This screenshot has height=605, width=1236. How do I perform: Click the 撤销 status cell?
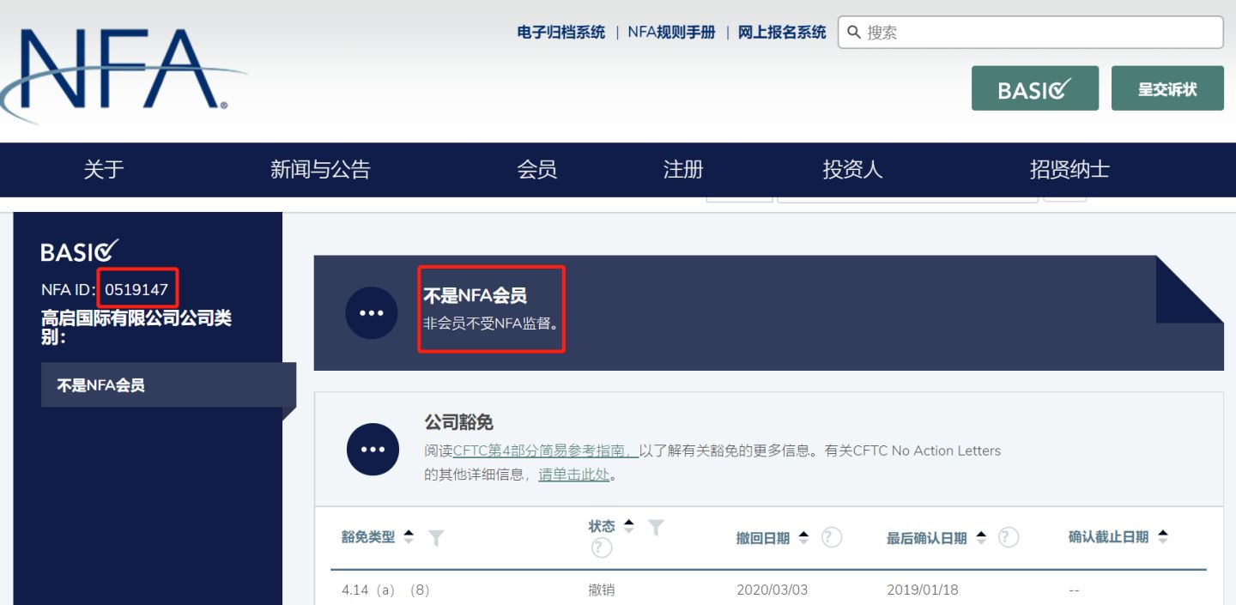coord(602,590)
